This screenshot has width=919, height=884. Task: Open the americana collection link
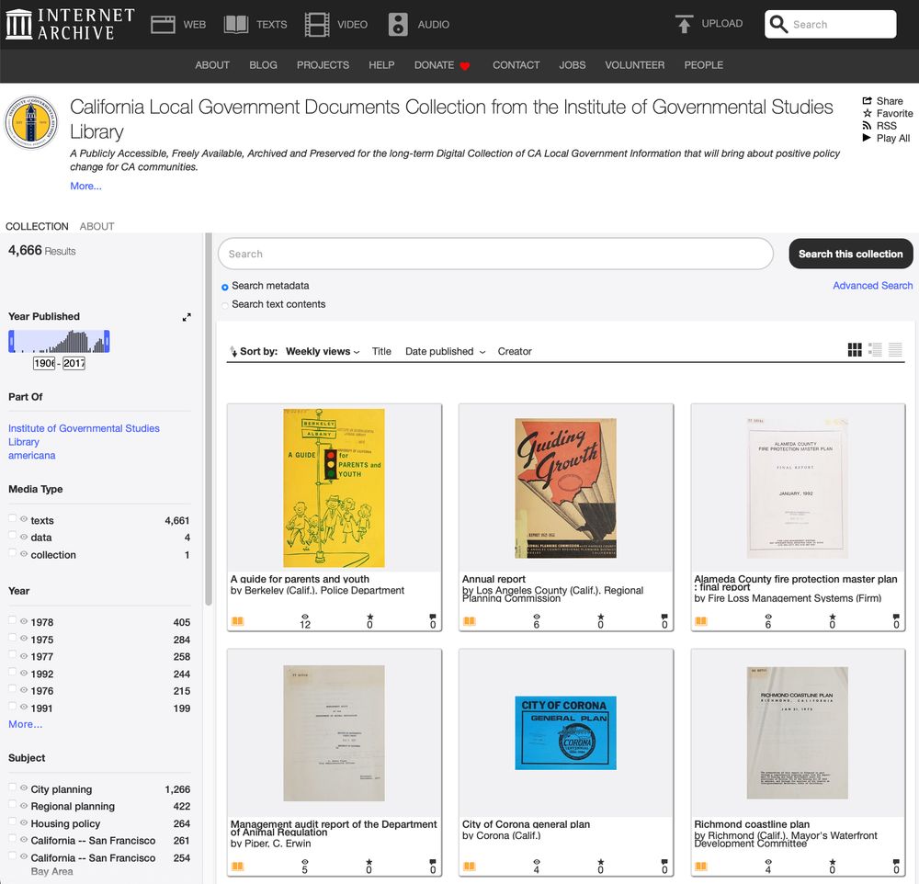[x=31, y=456]
